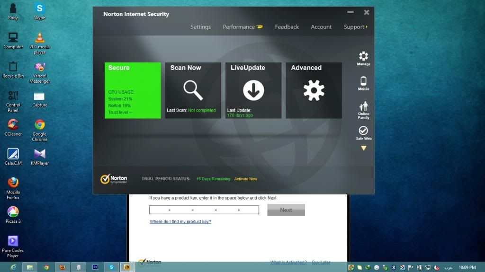Click the product key input field
485x272 pixels.
[x=204, y=210]
